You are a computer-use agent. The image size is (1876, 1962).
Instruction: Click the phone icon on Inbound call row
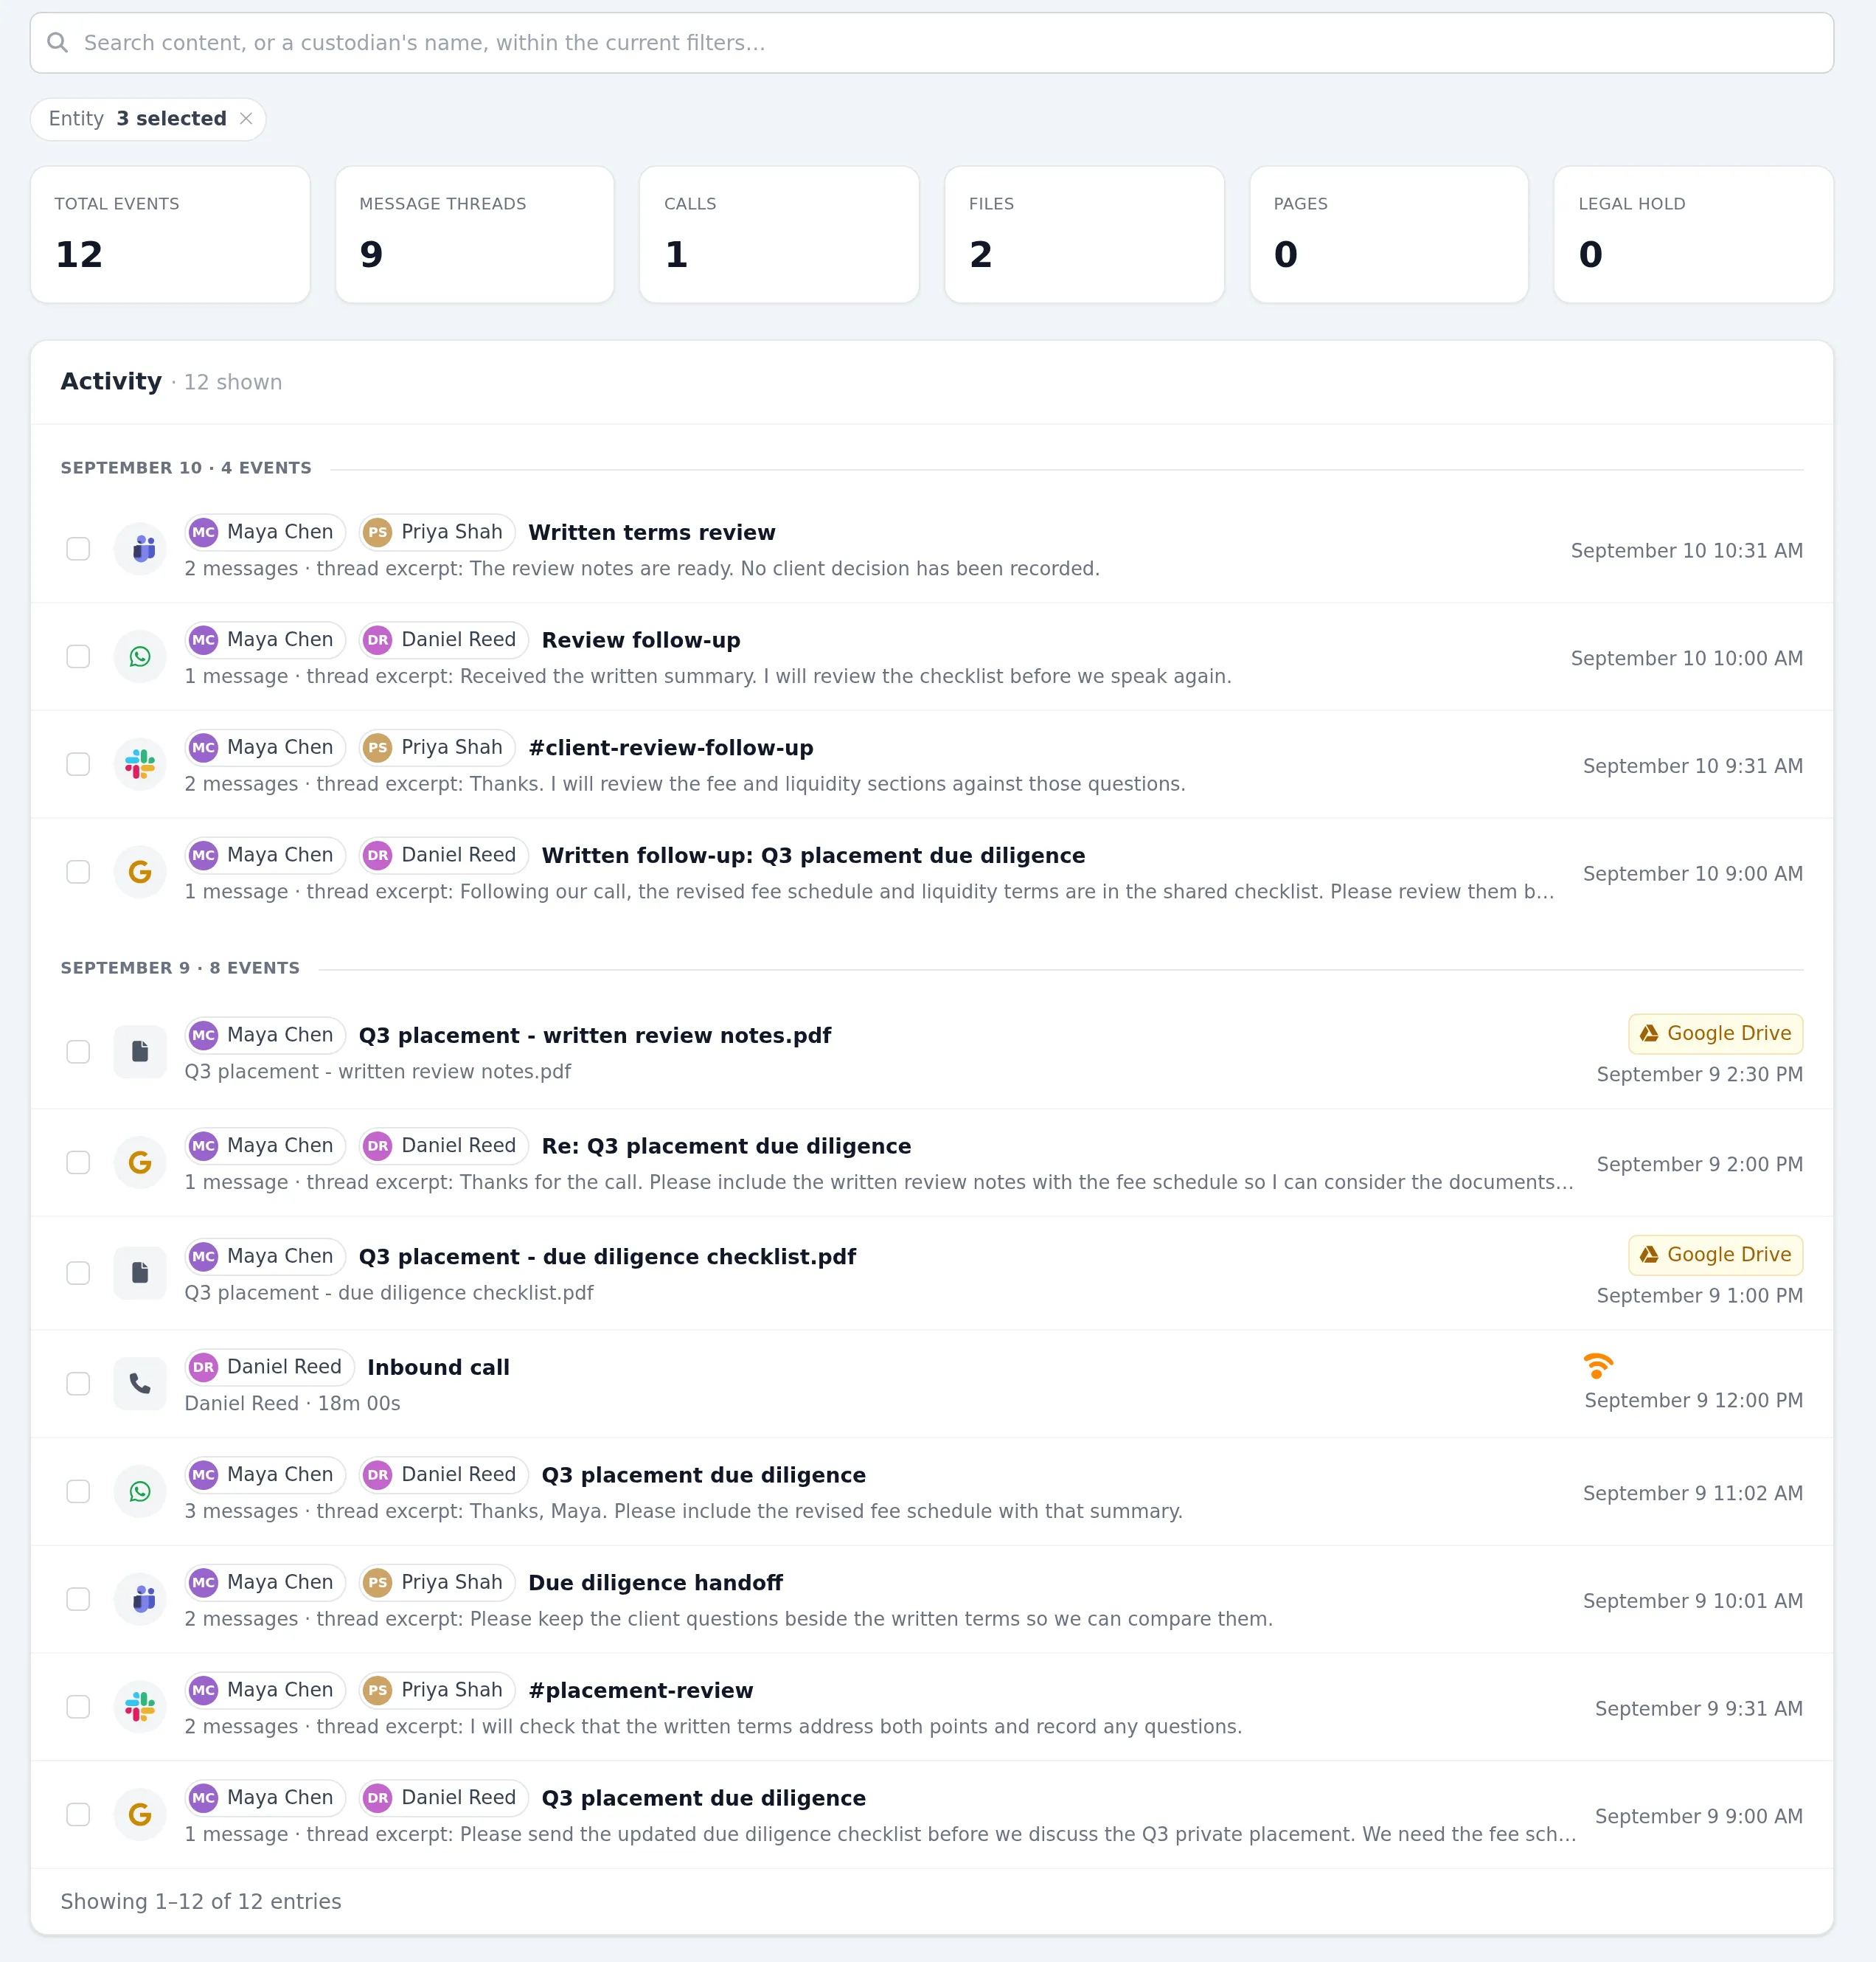click(x=140, y=1384)
